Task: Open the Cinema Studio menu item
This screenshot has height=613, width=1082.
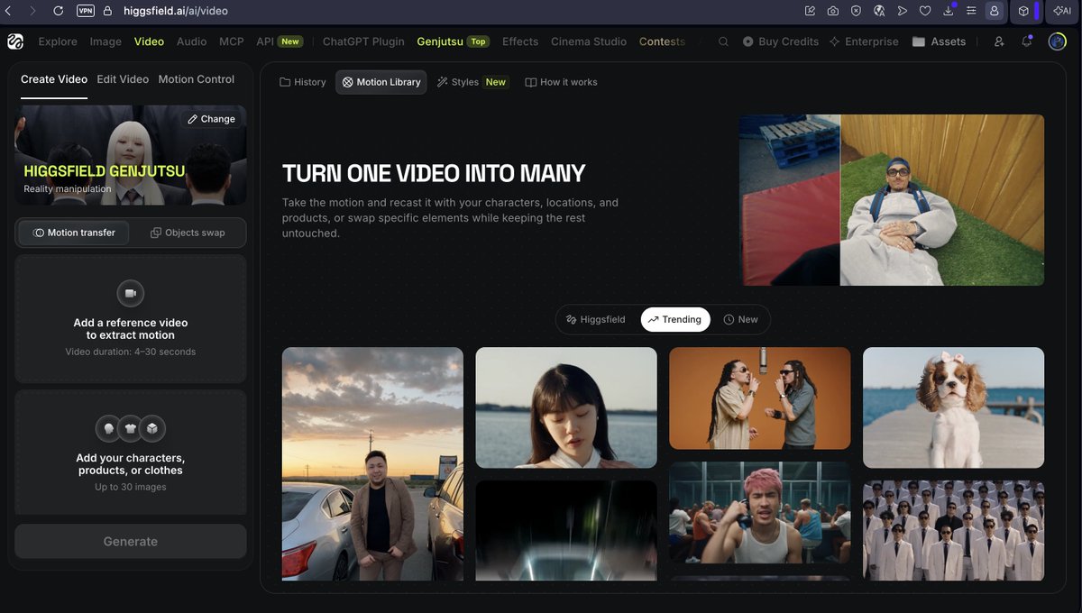Action: (589, 41)
